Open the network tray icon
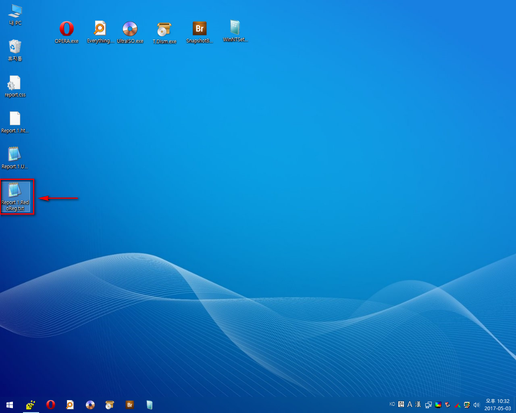 click(428, 405)
